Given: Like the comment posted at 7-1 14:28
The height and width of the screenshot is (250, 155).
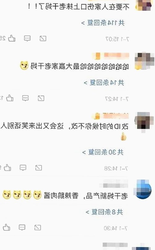Looking at the screenshot, I should 7,168.
